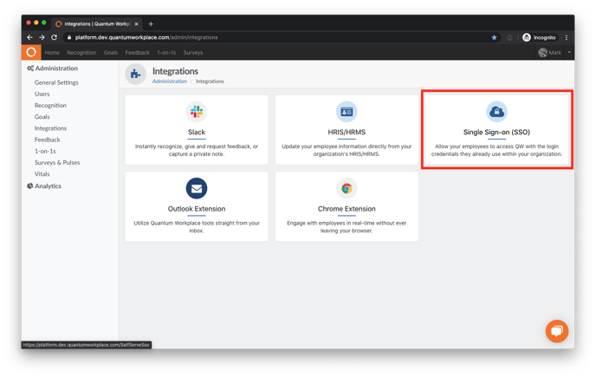Image resolution: width=596 pixels, height=377 pixels.
Task: Click 'Engage with employees in real-time' description
Action: [x=347, y=227]
